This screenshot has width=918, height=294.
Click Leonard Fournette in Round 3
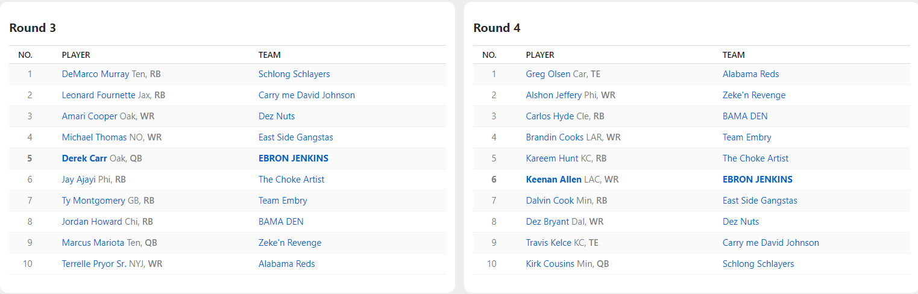pos(99,95)
